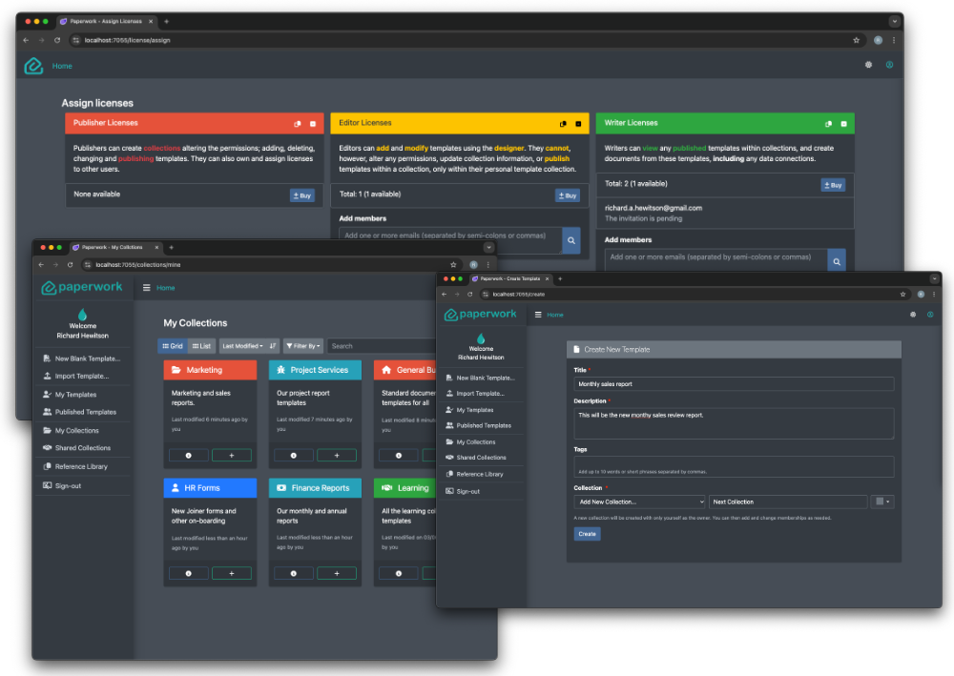Click copy icon on Publisher Licenses header

(298, 123)
